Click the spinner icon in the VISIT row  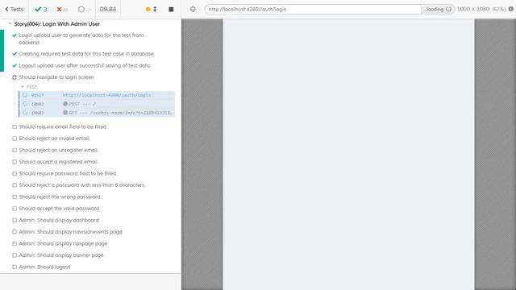pos(25,95)
